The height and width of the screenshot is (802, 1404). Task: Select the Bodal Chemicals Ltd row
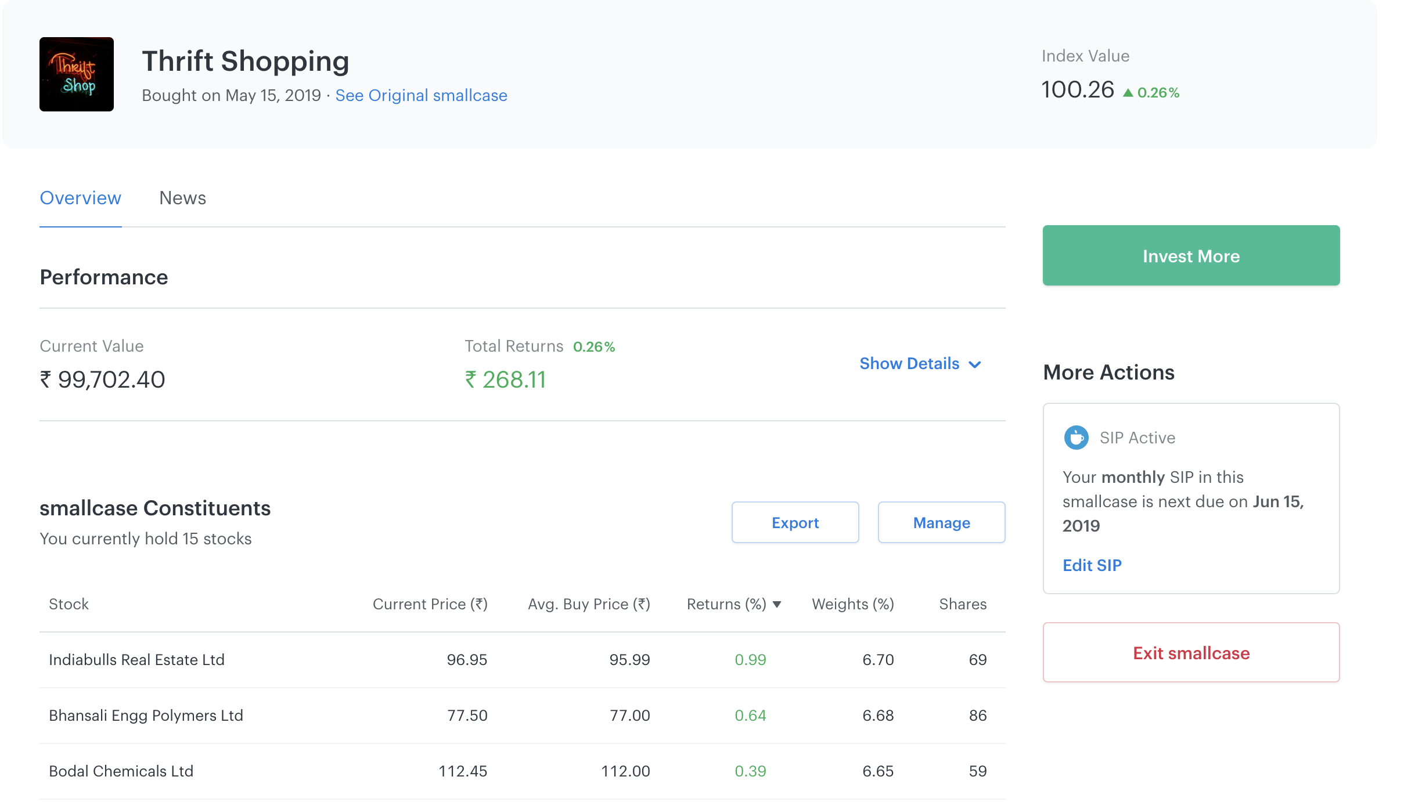(x=522, y=771)
